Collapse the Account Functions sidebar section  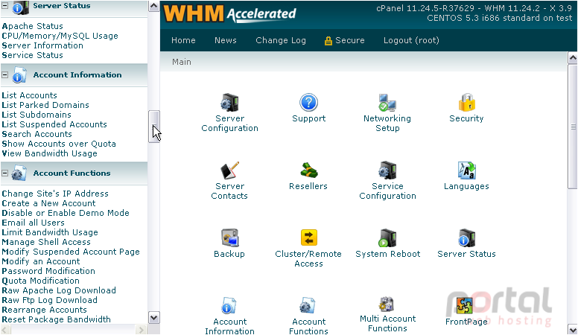coord(4,173)
